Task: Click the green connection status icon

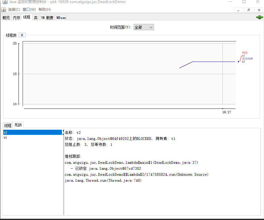Action: coord(260,17)
